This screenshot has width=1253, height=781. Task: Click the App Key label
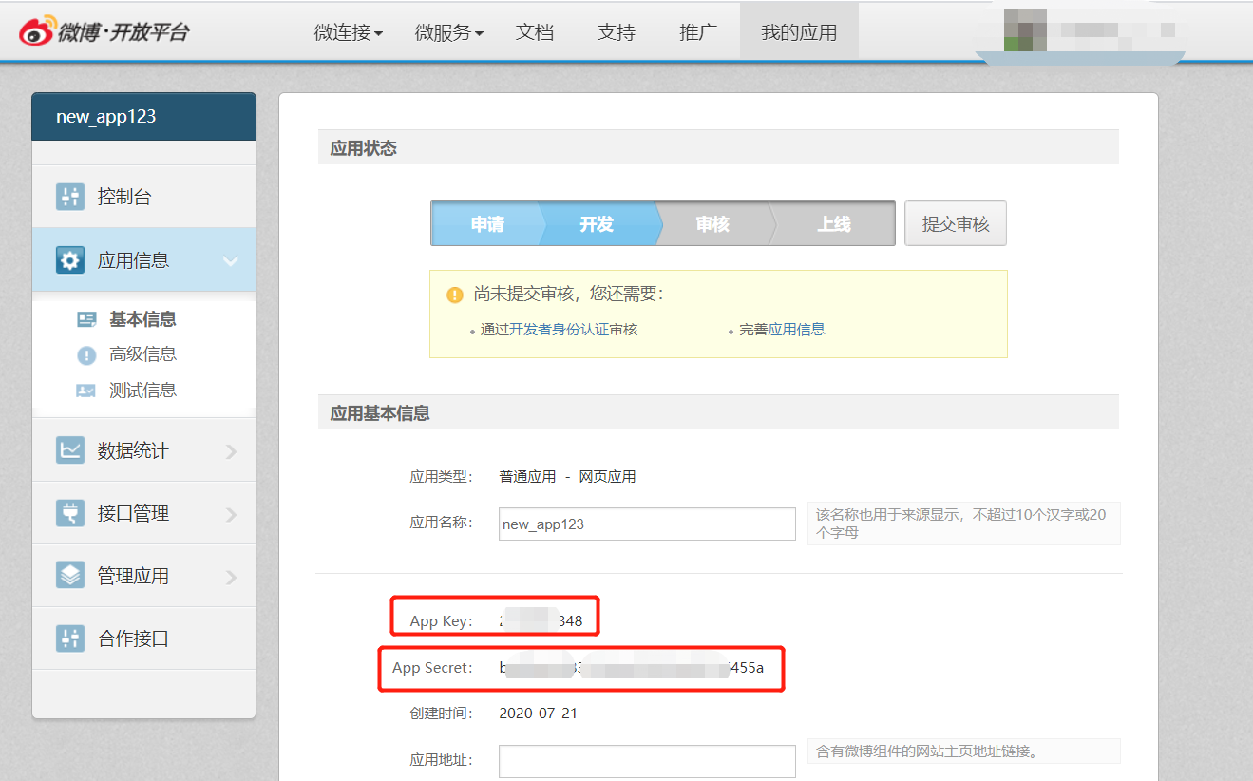click(x=441, y=621)
